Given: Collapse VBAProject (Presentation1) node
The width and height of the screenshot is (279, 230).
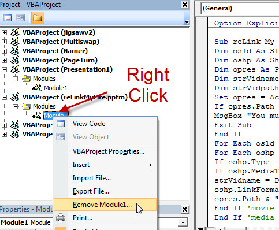Looking at the screenshot, I should tap(4, 69).
